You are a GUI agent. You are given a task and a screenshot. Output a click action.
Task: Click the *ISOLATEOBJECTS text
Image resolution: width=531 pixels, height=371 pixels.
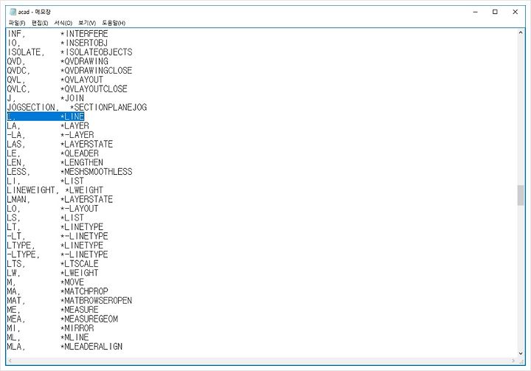96,52
